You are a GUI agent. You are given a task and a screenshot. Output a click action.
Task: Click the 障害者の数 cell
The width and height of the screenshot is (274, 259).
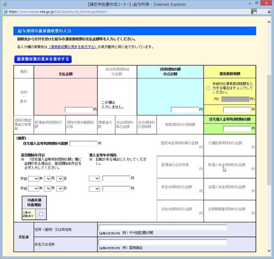106,124
